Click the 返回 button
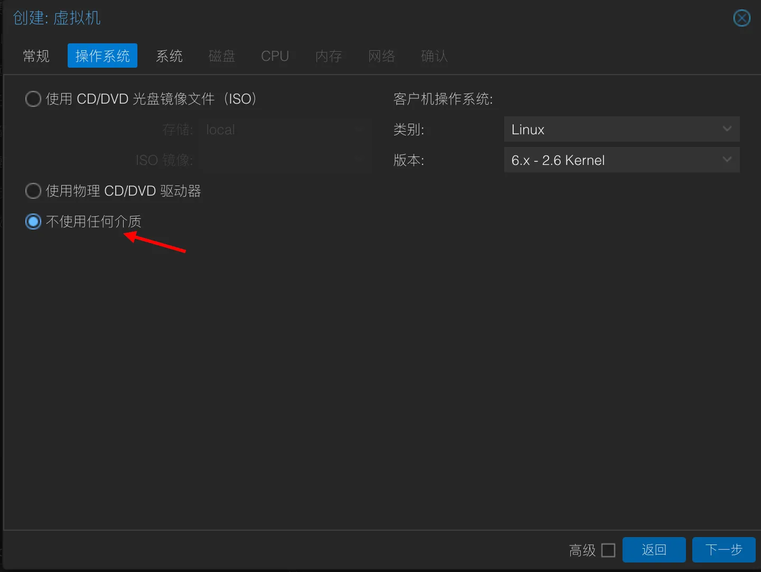This screenshot has width=761, height=572. [x=654, y=550]
